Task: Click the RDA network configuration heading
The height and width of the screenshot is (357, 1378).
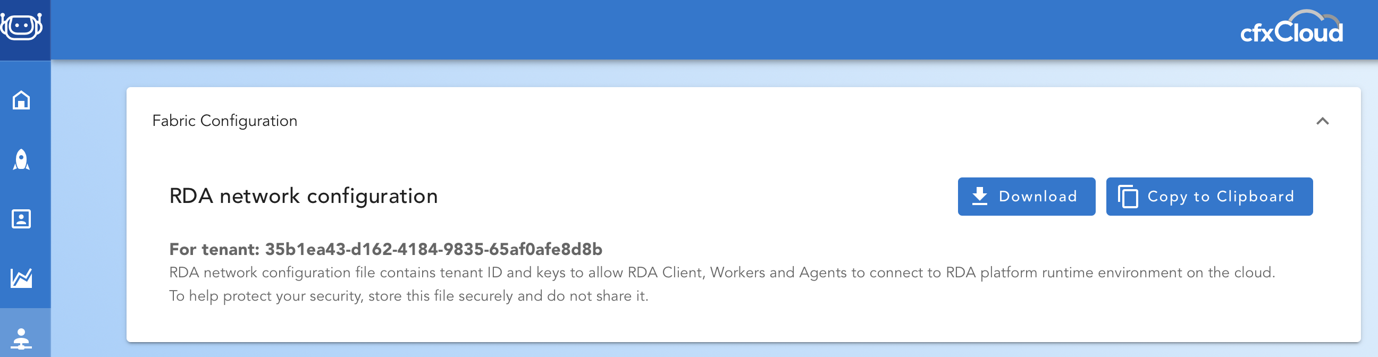Action: [304, 196]
